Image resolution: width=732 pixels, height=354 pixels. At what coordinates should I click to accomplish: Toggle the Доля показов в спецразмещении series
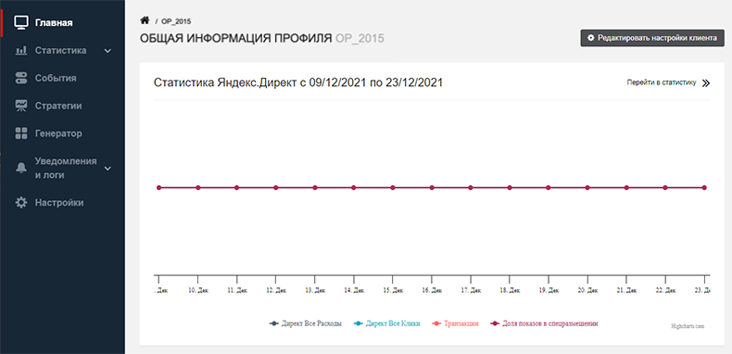[x=544, y=323]
